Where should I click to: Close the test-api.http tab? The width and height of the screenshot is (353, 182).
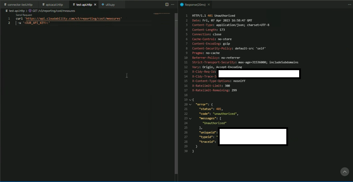(x=95, y=5)
